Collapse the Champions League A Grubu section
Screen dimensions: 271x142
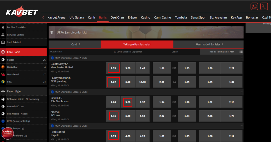[x=241, y=57]
